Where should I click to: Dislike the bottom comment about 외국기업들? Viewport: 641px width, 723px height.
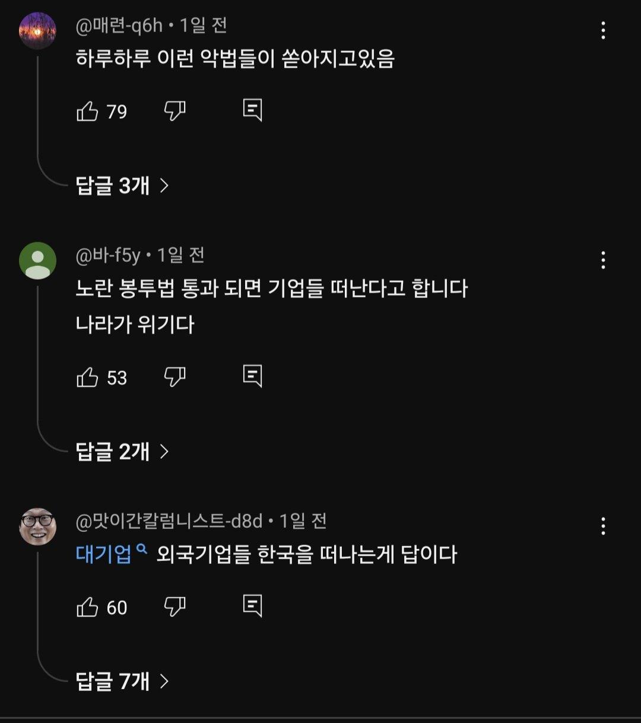click(176, 607)
